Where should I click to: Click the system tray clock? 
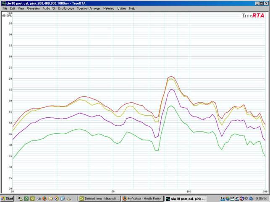click(x=261, y=198)
